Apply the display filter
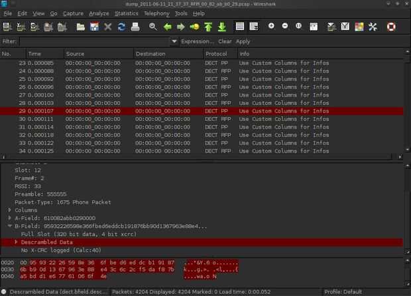 (x=243, y=41)
